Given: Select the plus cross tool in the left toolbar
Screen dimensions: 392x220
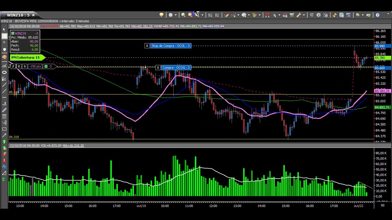Looking at the screenshot, I should [4, 42].
